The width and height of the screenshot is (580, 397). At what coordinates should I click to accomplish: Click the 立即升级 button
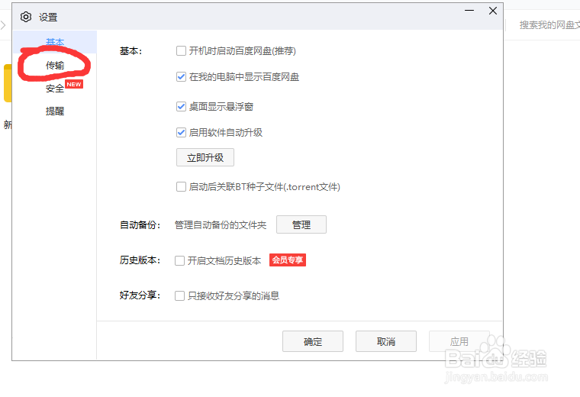click(x=205, y=157)
